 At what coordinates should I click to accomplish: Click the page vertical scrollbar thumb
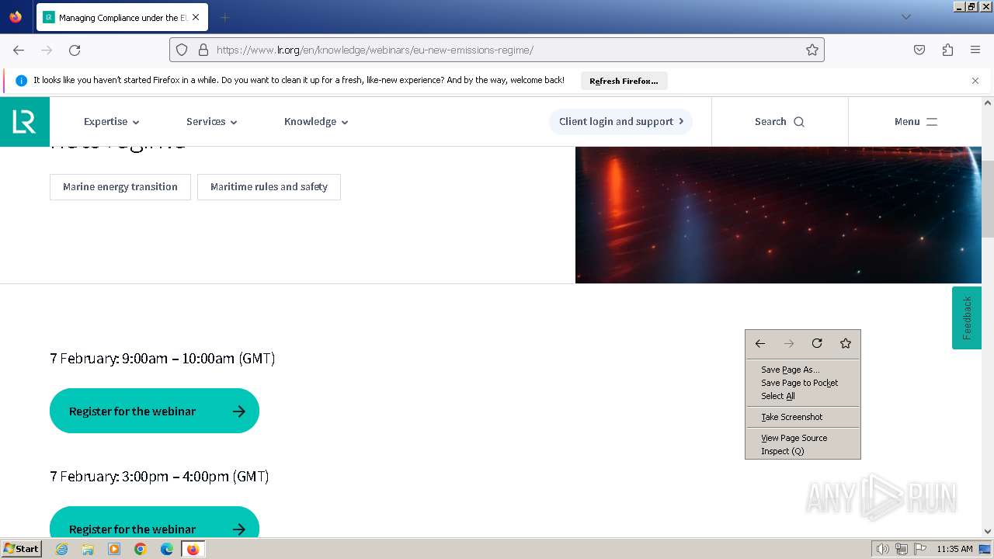pyautogui.click(x=988, y=198)
